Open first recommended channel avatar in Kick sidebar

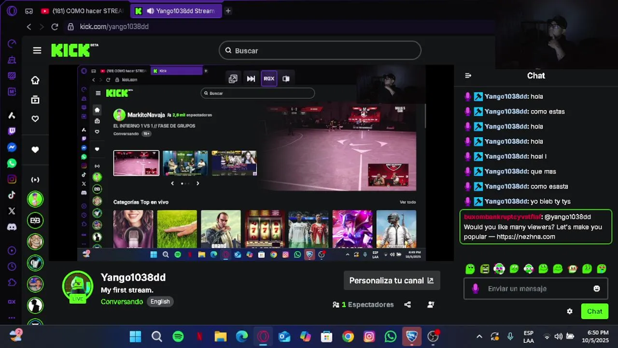tap(35, 199)
